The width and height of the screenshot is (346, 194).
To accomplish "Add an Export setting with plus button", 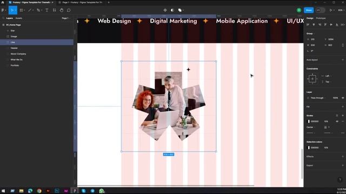I will [x=343, y=165].
